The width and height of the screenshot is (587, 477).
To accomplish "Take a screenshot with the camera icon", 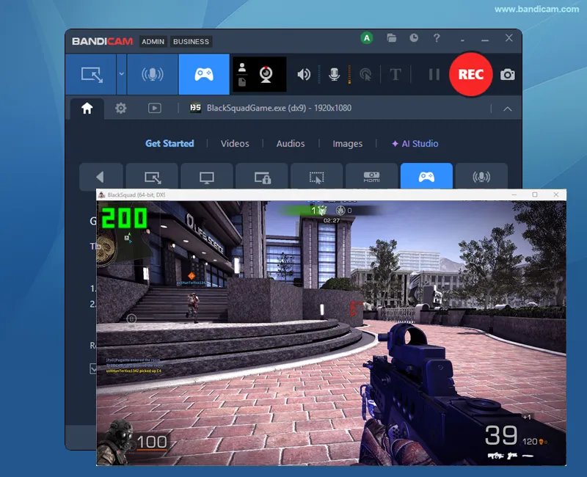I will [507, 75].
